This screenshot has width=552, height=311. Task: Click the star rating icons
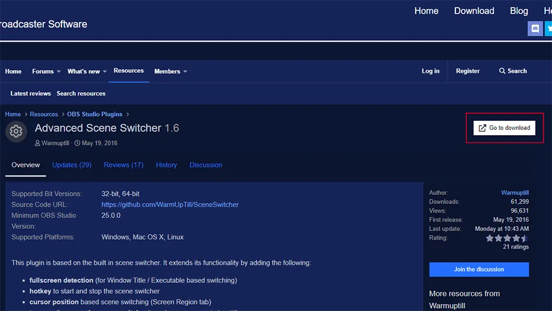click(507, 238)
